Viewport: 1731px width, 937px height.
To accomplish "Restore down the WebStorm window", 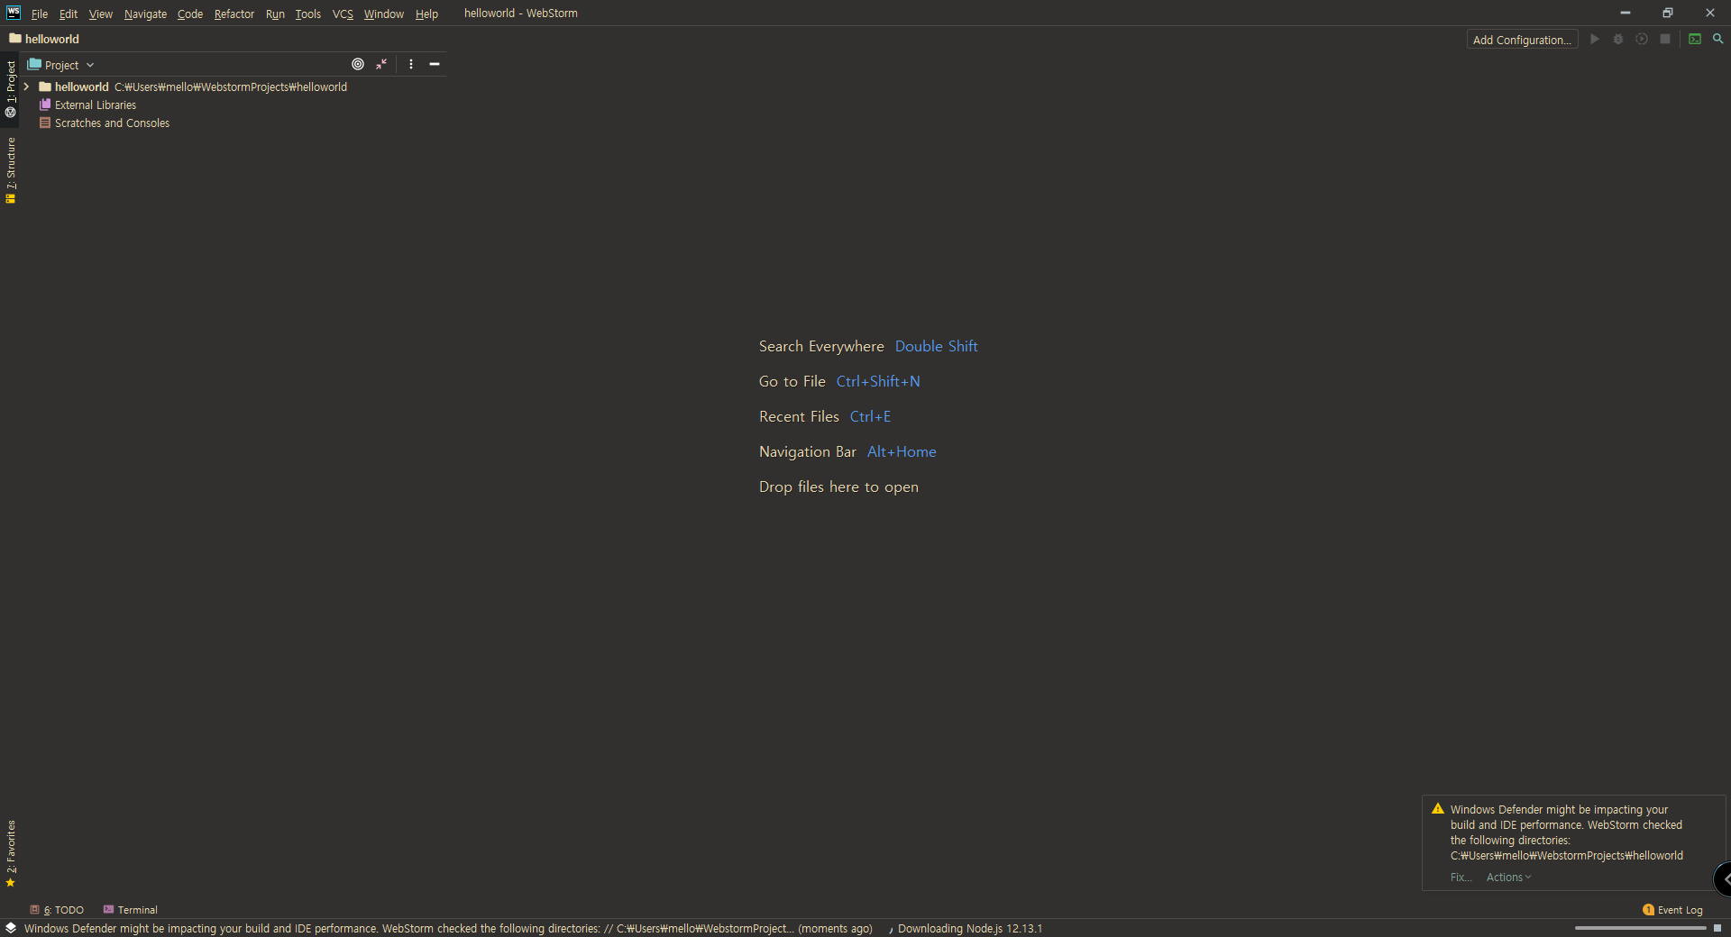I will click(1668, 13).
